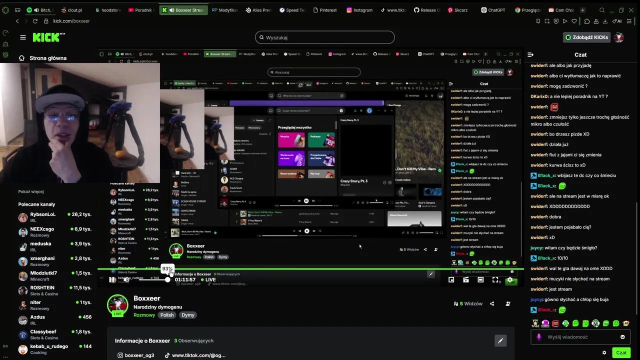The height and width of the screenshot is (360, 640).
Task: Open the emoji picker in the chat input
Action: [622, 337]
